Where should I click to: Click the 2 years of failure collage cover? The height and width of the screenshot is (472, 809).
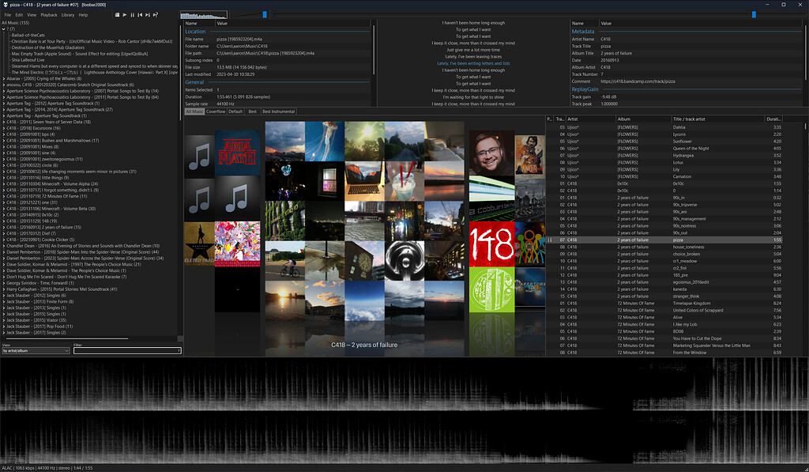pos(364,221)
